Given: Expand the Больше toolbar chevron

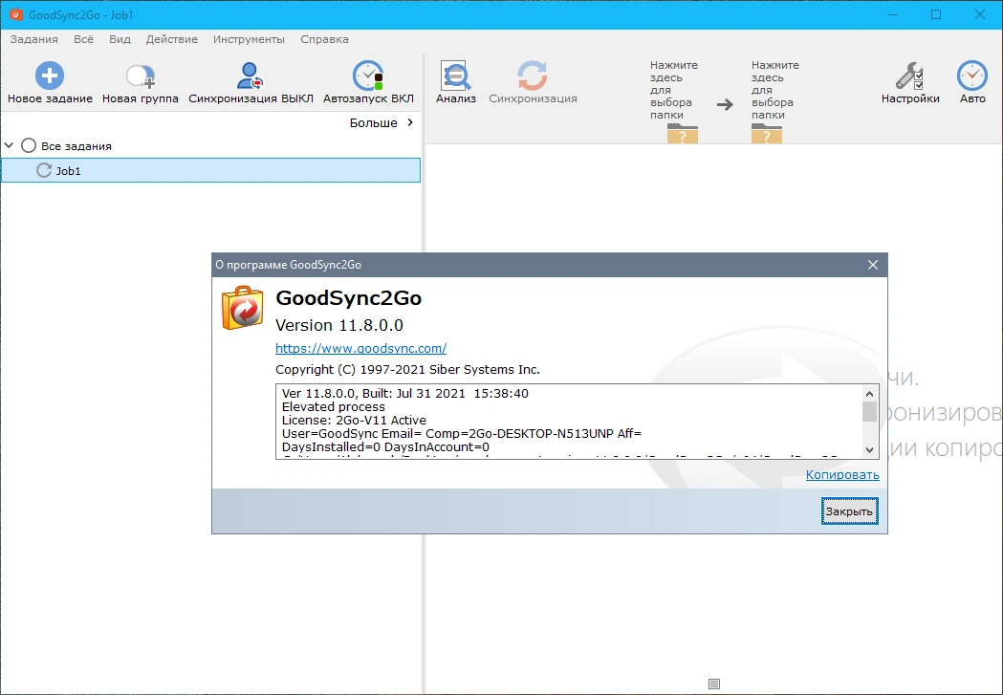Looking at the screenshot, I should (410, 122).
